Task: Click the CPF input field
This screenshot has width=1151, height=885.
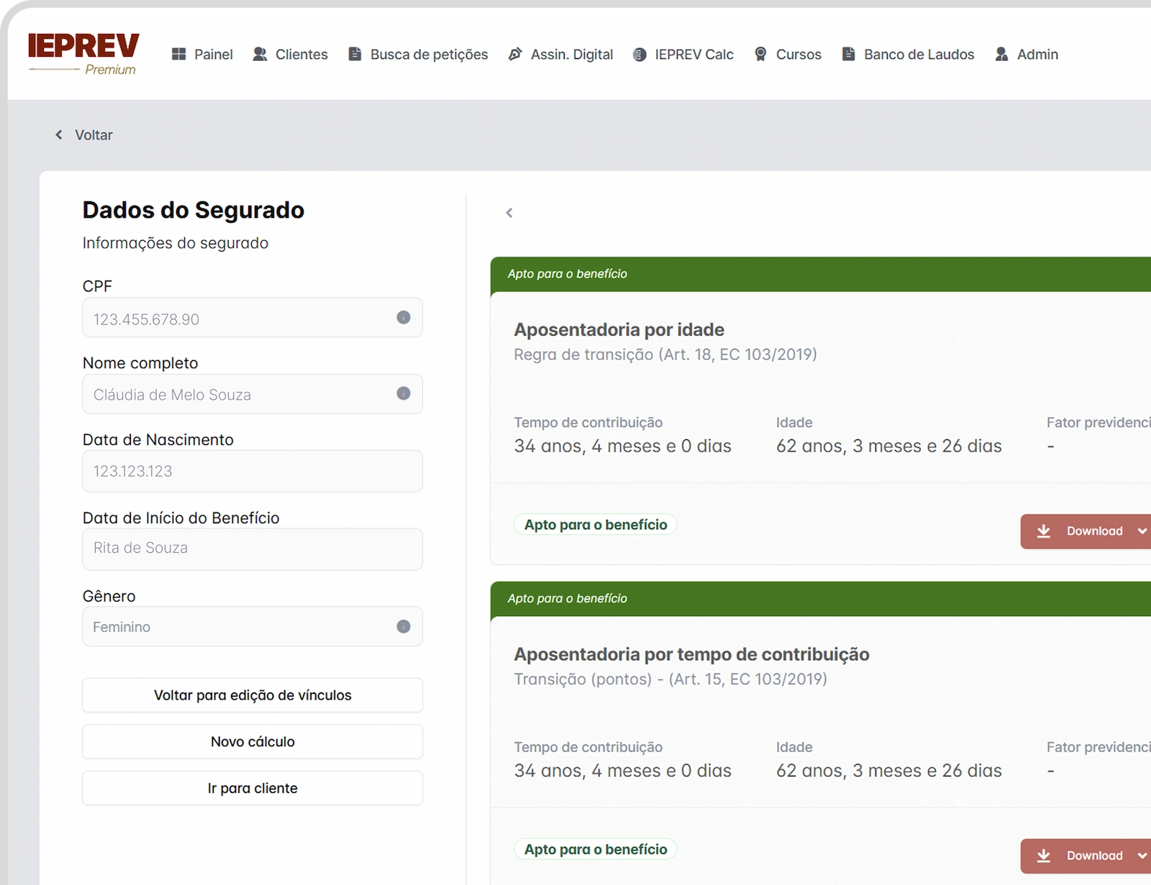Action: coord(253,318)
